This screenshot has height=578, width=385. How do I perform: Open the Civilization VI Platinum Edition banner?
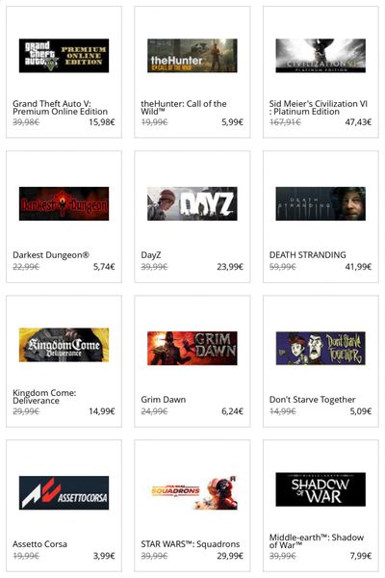[x=321, y=56]
